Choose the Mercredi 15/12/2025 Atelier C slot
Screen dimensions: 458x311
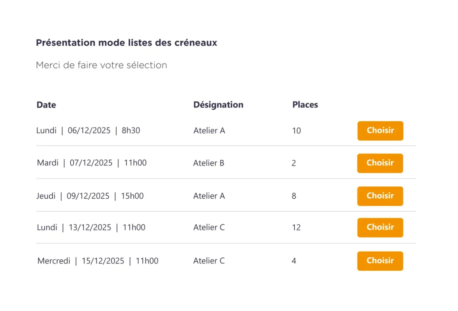pyautogui.click(x=380, y=261)
